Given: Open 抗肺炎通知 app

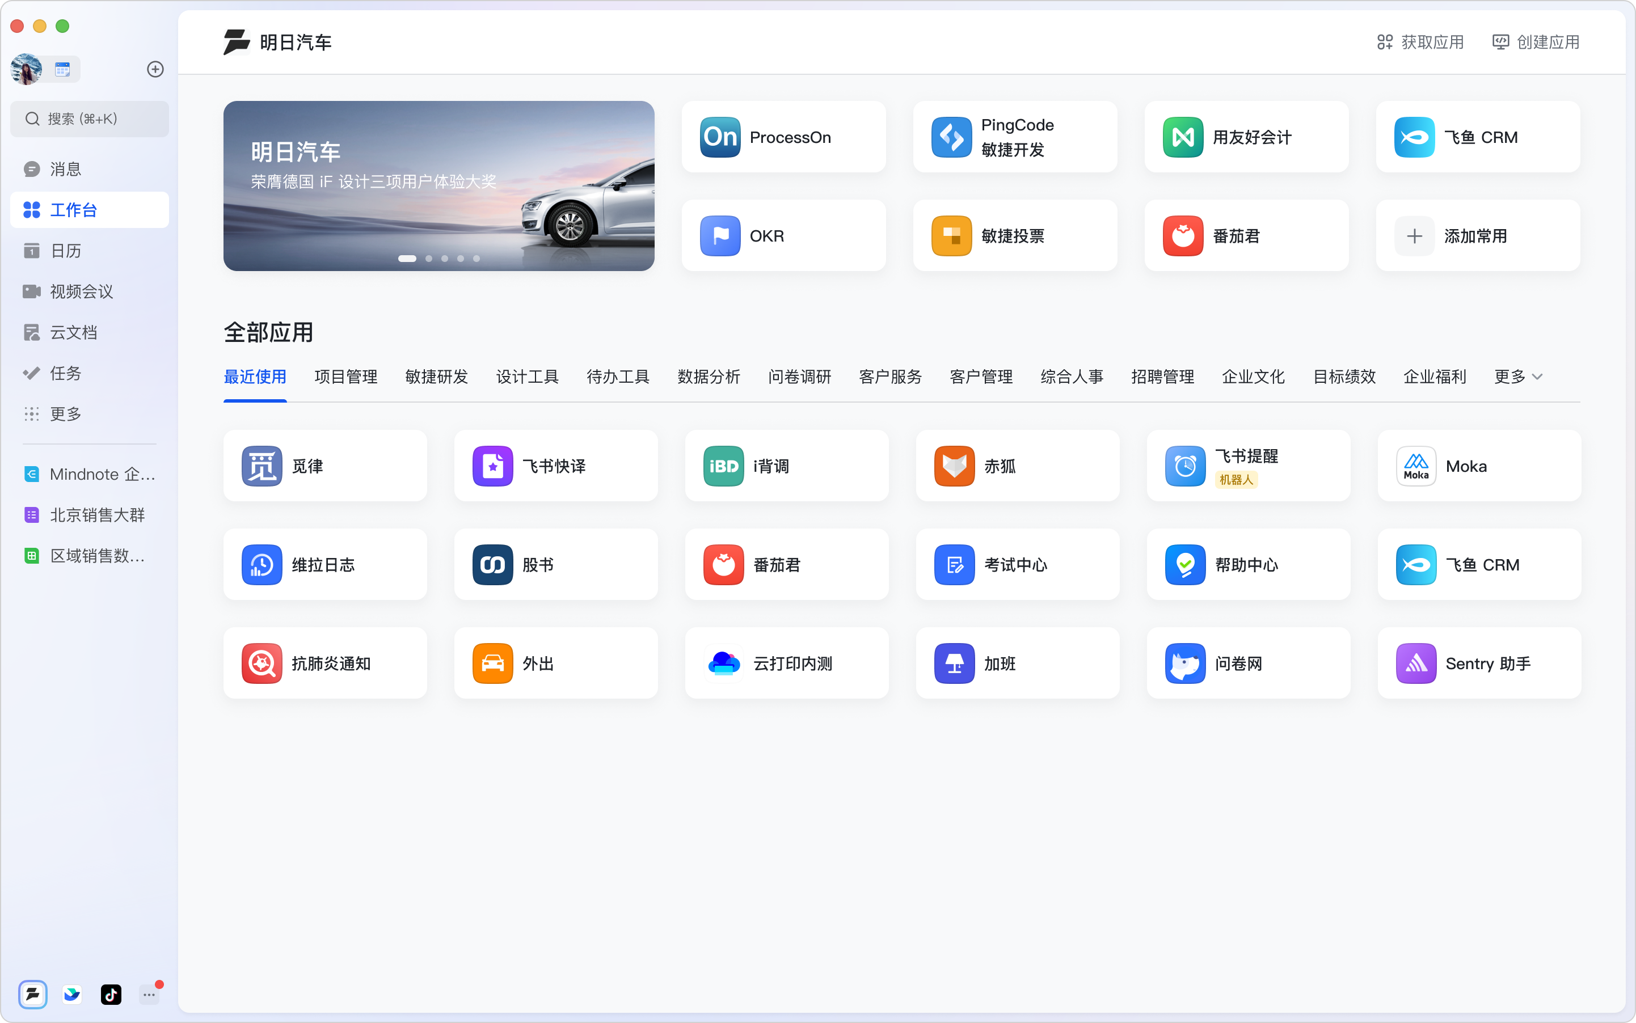Looking at the screenshot, I should coord(325,663).
